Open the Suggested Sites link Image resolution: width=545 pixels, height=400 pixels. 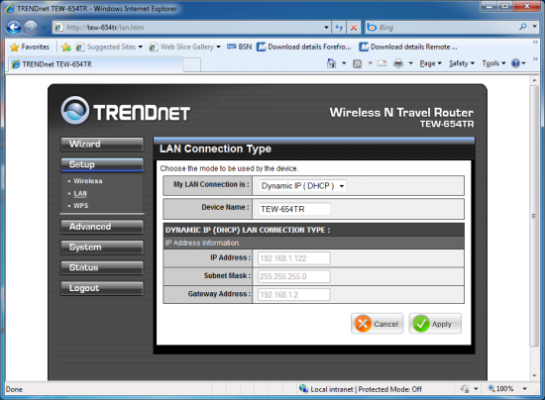coord(109,47)
